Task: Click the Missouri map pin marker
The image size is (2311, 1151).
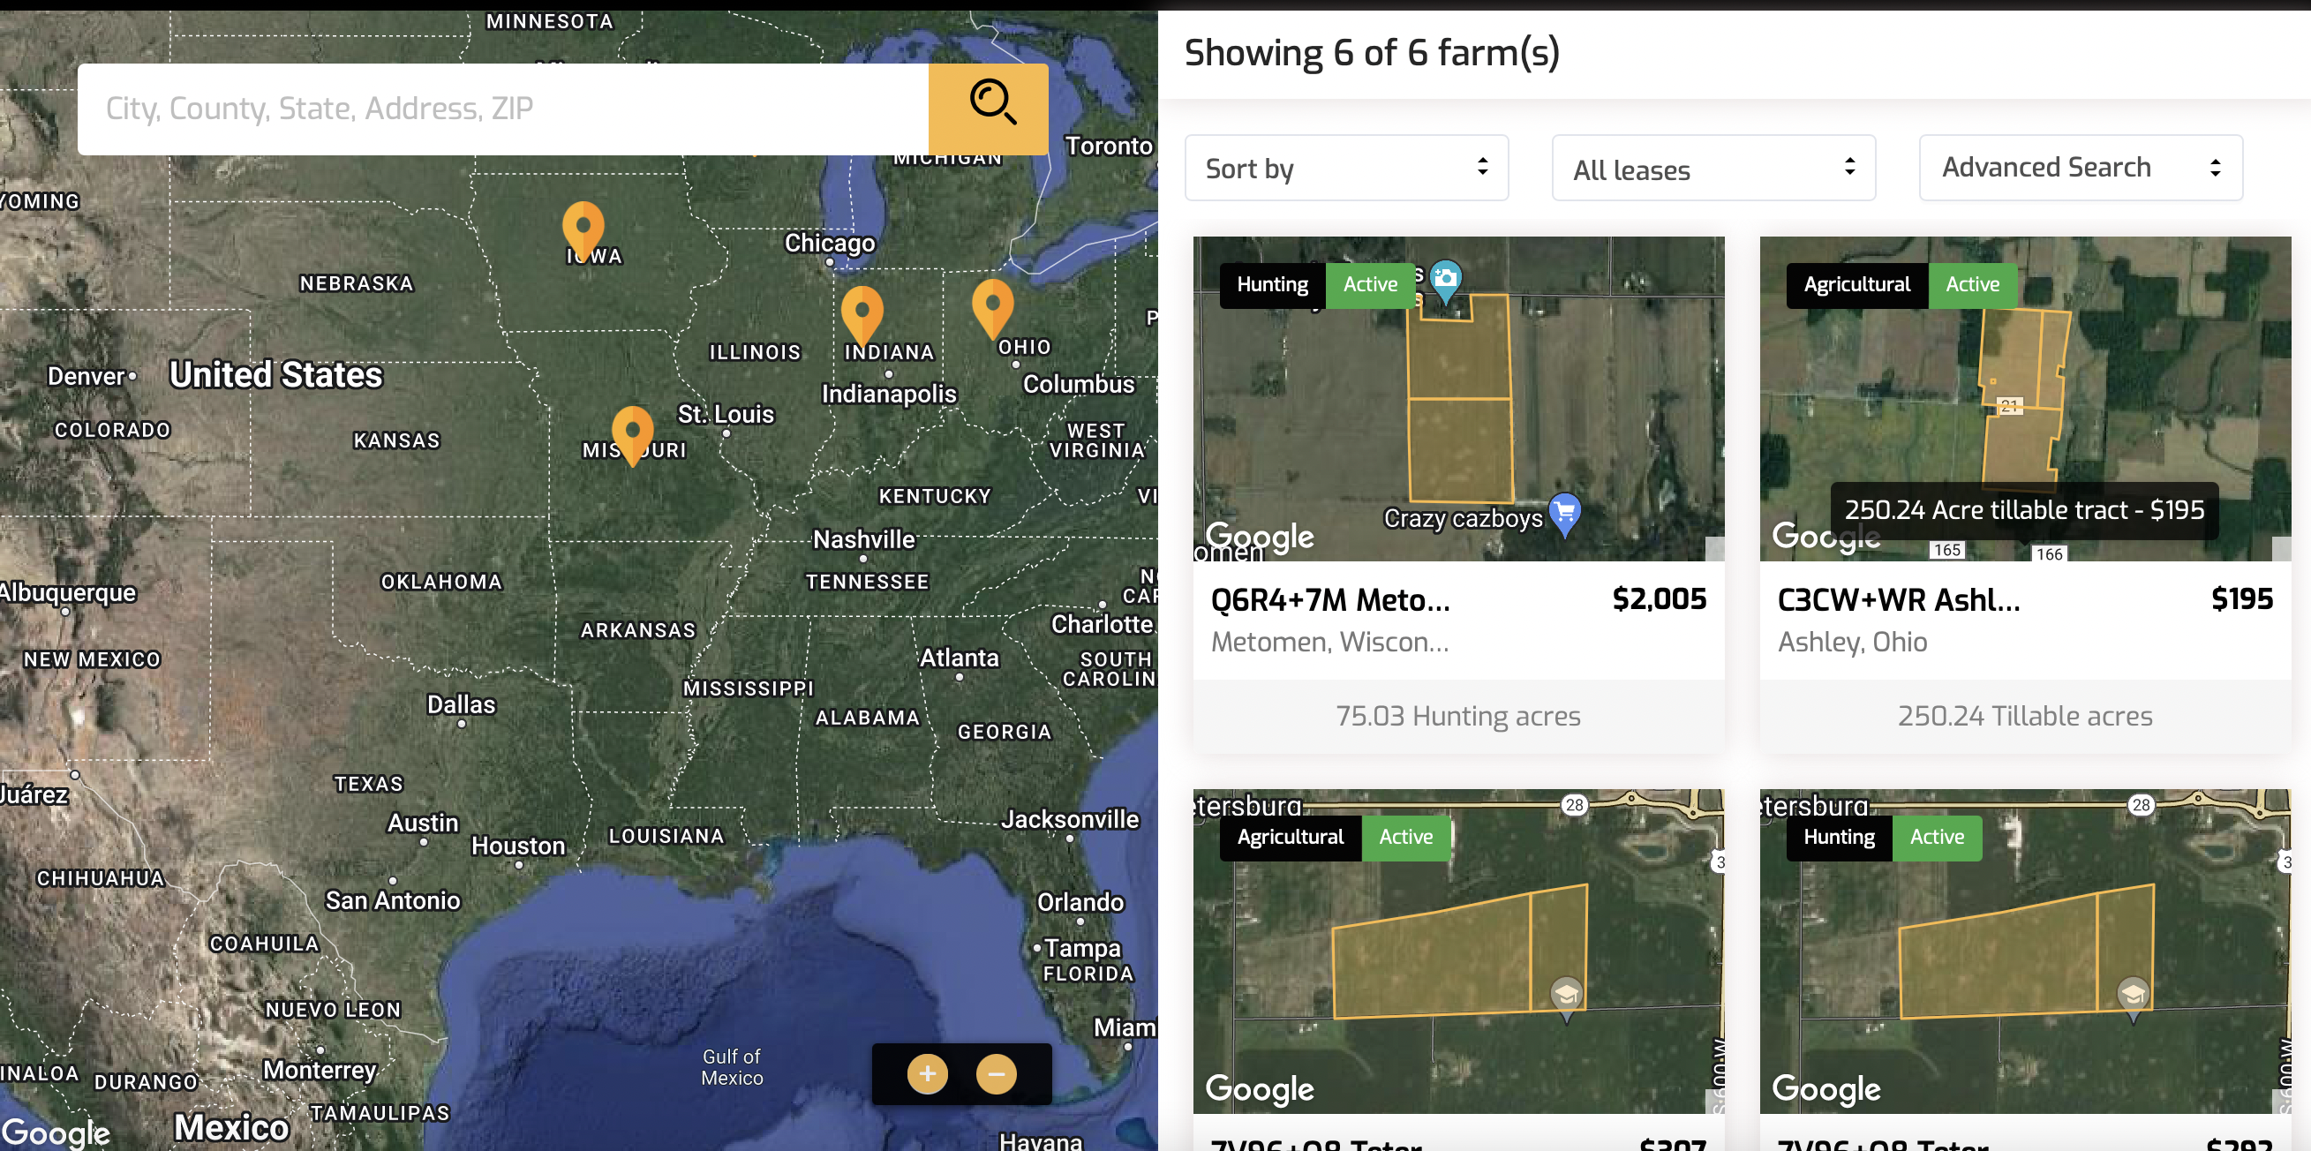Action: coord(632,432)
